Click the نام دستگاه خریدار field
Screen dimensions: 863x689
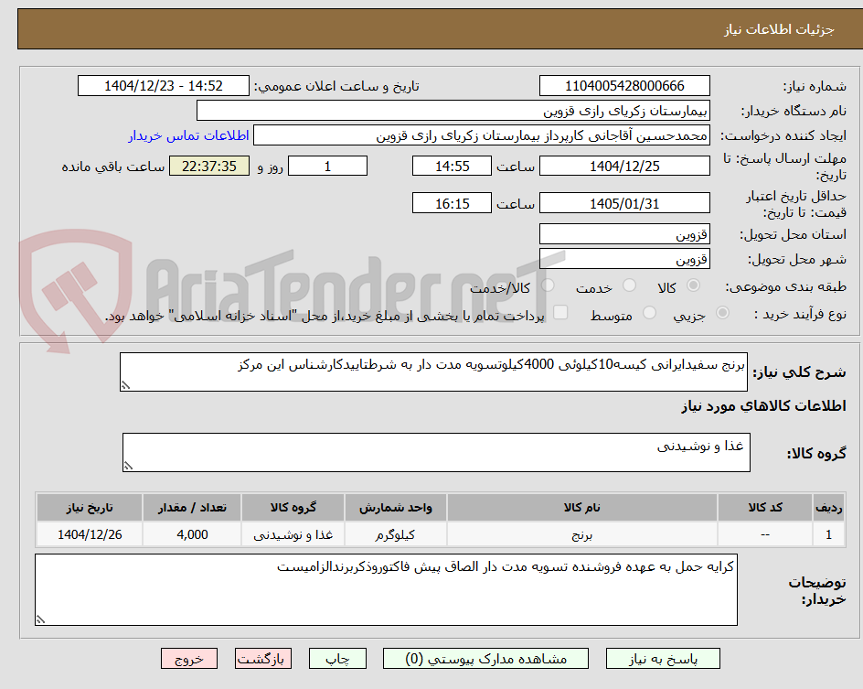[453, 111]
